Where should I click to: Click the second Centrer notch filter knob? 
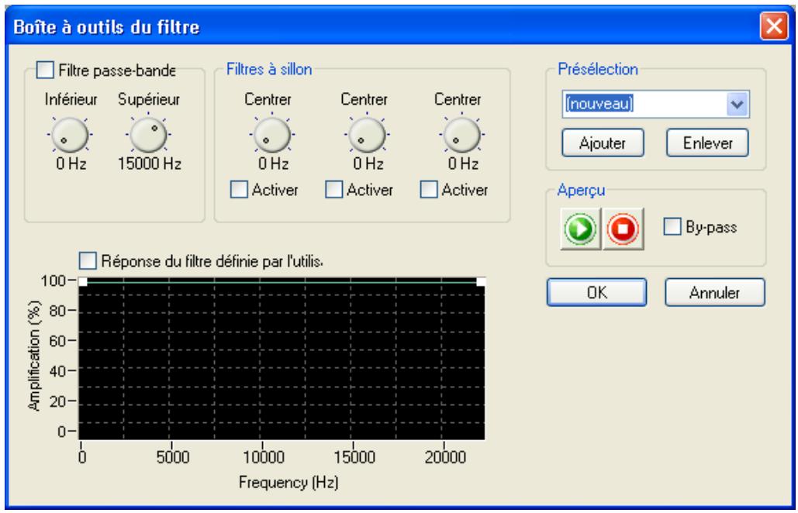coord(367,135)
